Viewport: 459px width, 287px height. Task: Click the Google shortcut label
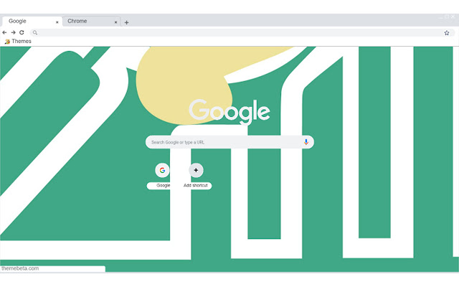[x=163, y=185]
